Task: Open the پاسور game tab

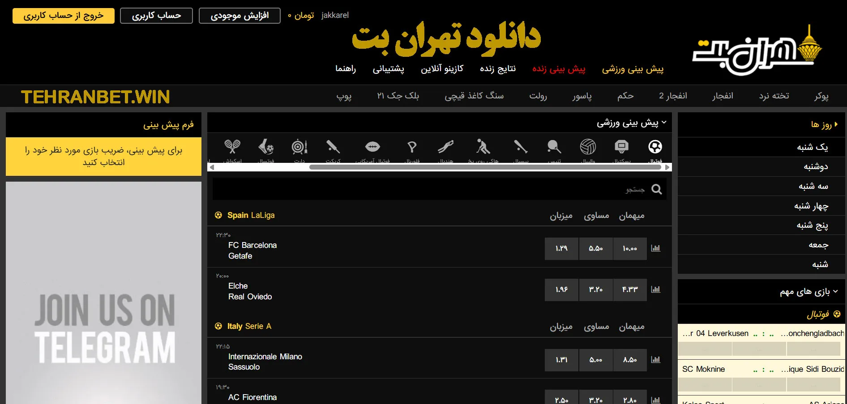Action: (x=582, y=96)
